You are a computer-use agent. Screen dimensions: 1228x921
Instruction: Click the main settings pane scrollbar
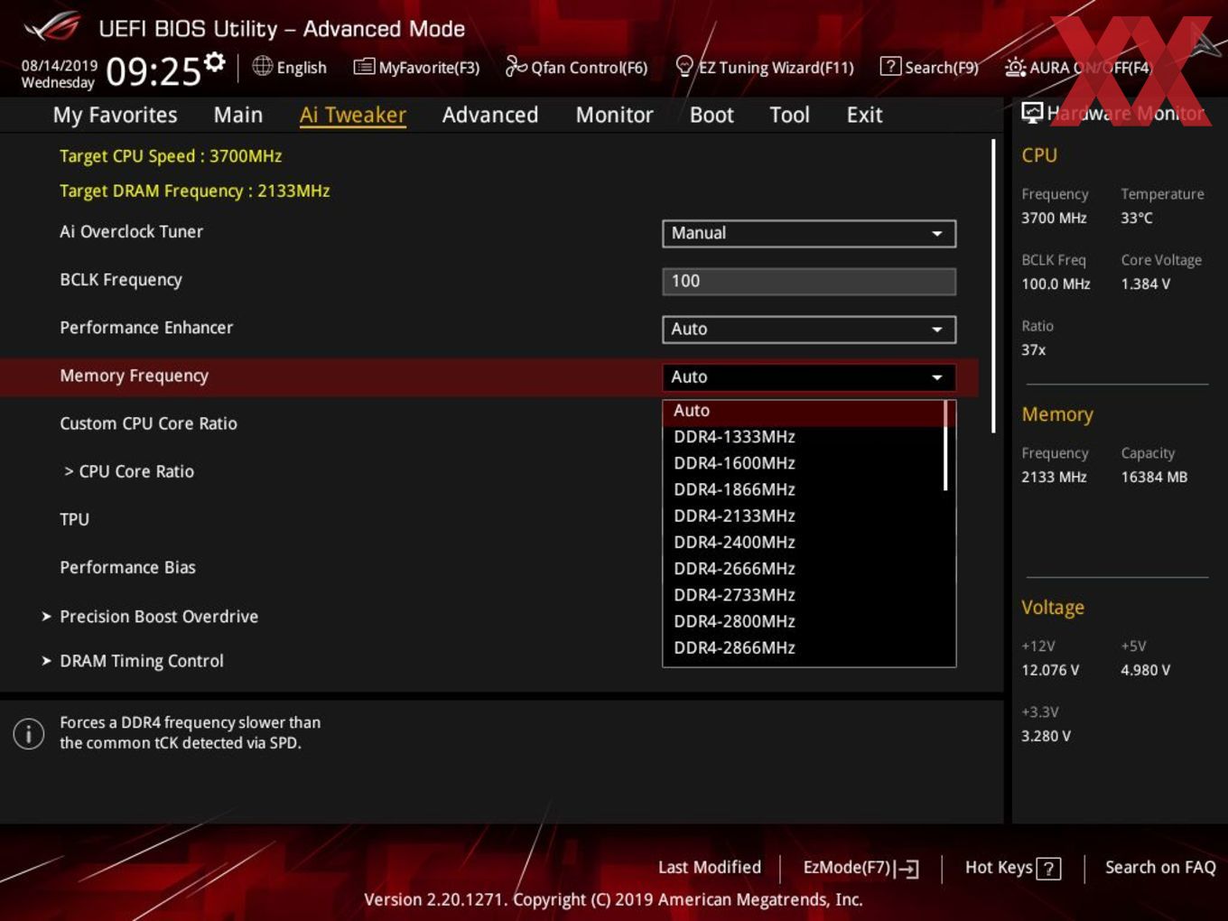(993, 285)
